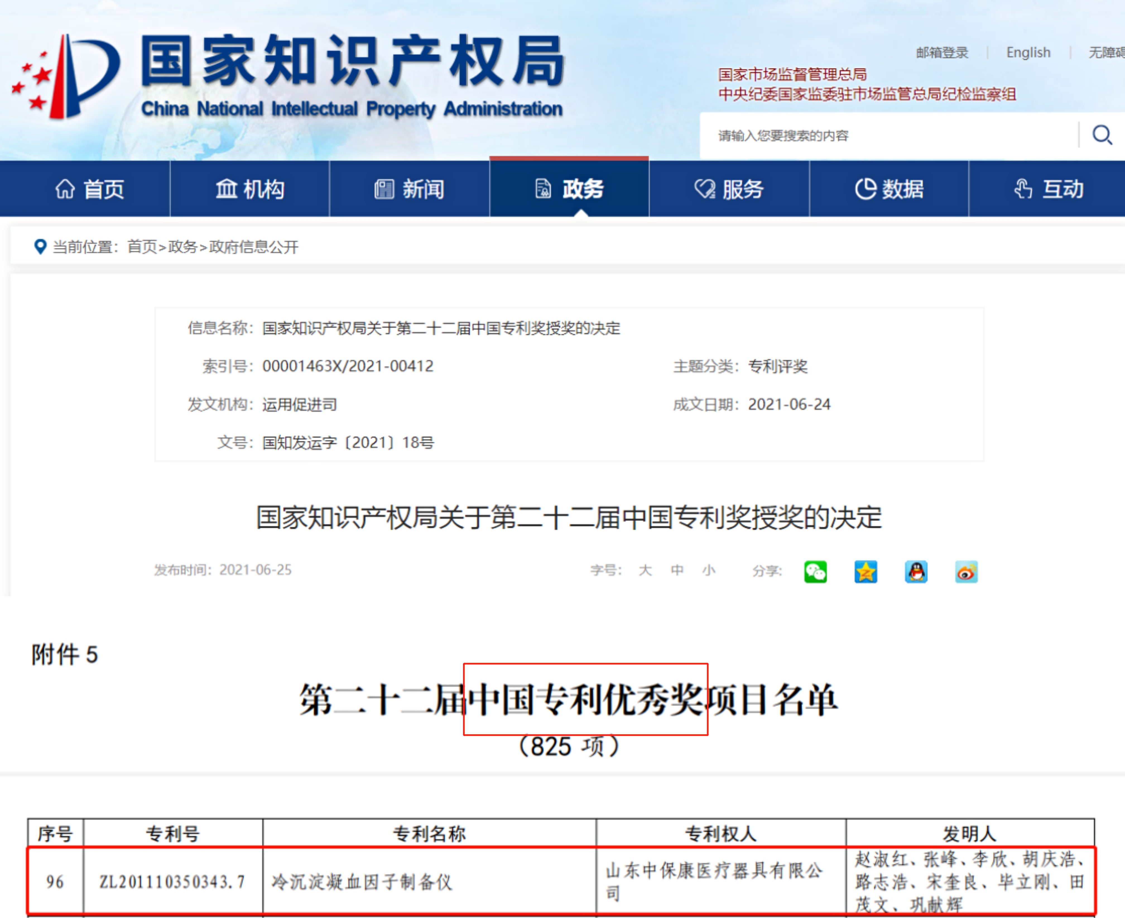Click index number 00001463X/2021-00412

coord(347,366)
